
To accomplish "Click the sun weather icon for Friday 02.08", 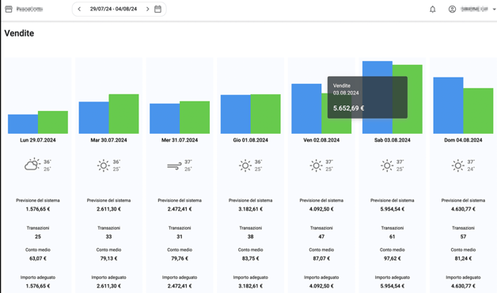I will pos(316,166).
